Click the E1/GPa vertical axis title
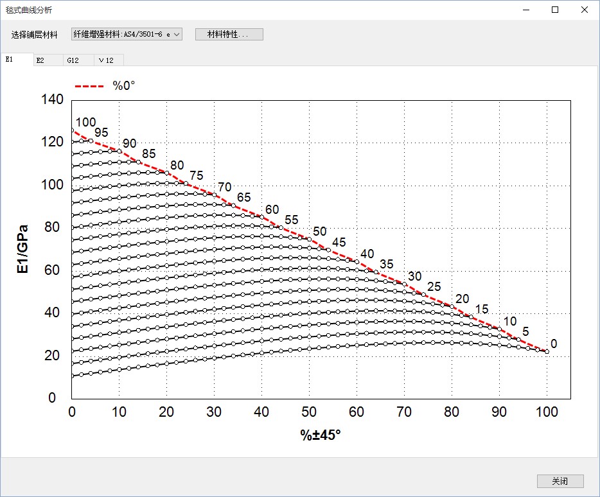 tap(23, 249)
